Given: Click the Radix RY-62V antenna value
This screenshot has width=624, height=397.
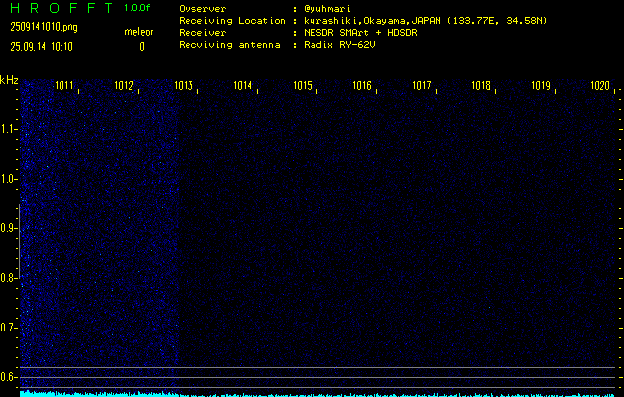Looking at the screenshot, I should pyautogui.click(x=339, y=45).
